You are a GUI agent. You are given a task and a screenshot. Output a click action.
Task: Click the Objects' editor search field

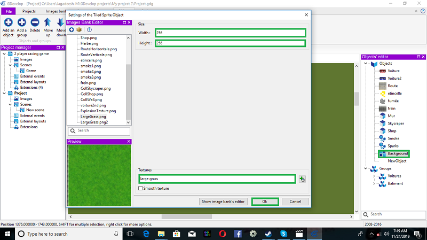393,214
